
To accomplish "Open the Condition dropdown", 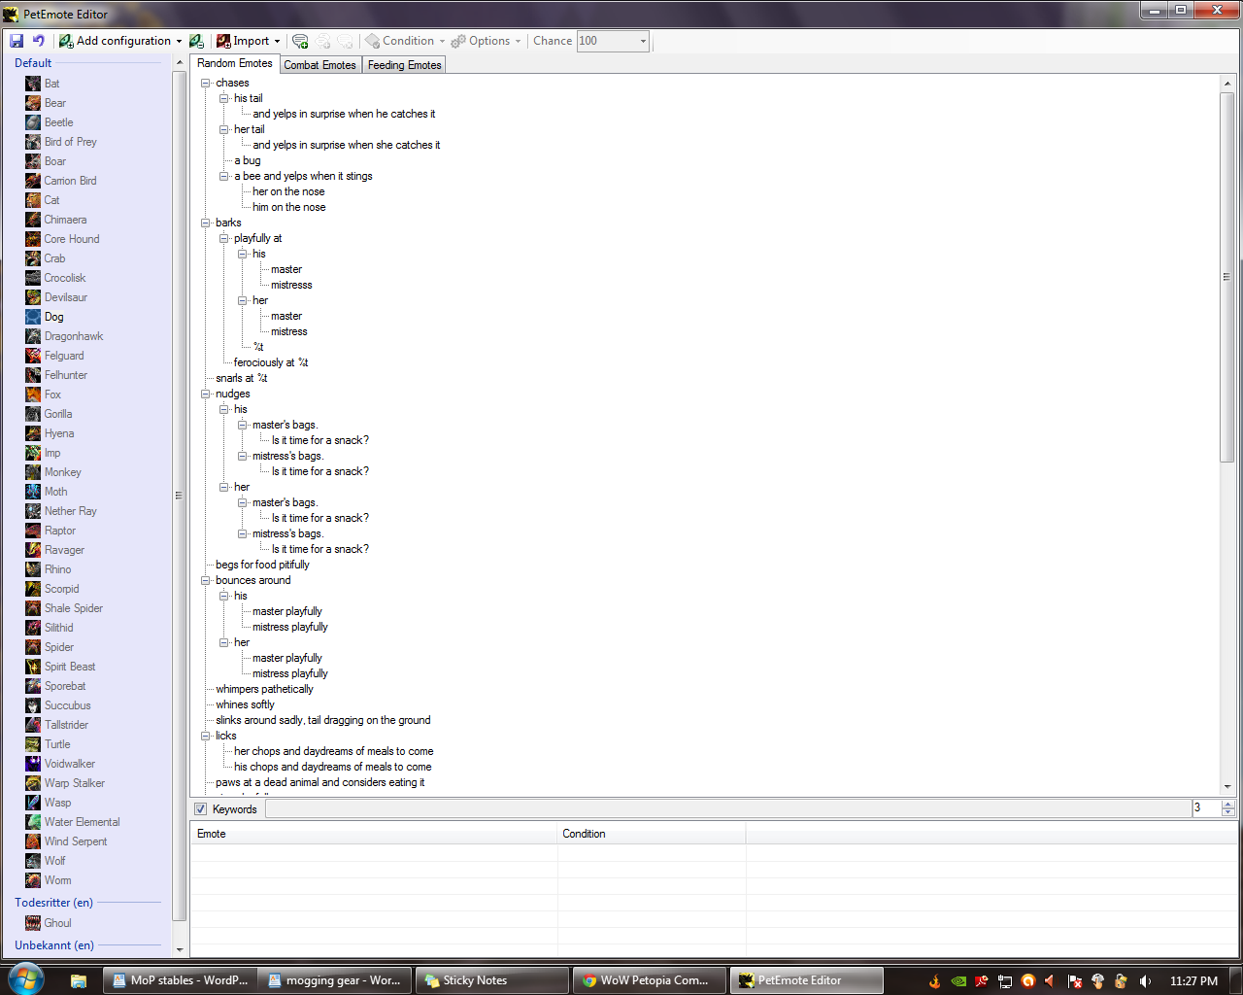I will (404, 41).
